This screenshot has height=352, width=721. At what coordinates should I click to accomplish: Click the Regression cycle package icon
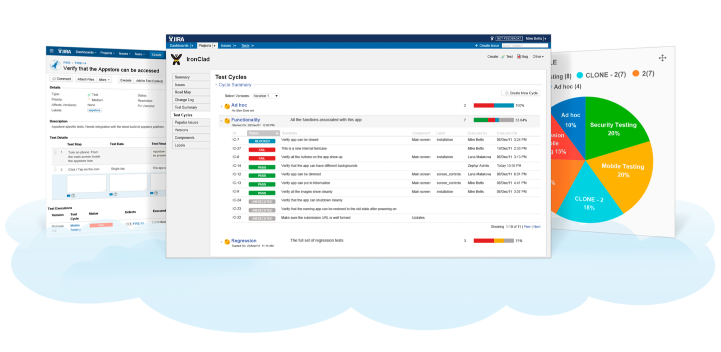[x=227, y=241]
